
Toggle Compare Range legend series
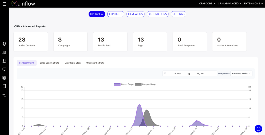(x=145, y=84)
